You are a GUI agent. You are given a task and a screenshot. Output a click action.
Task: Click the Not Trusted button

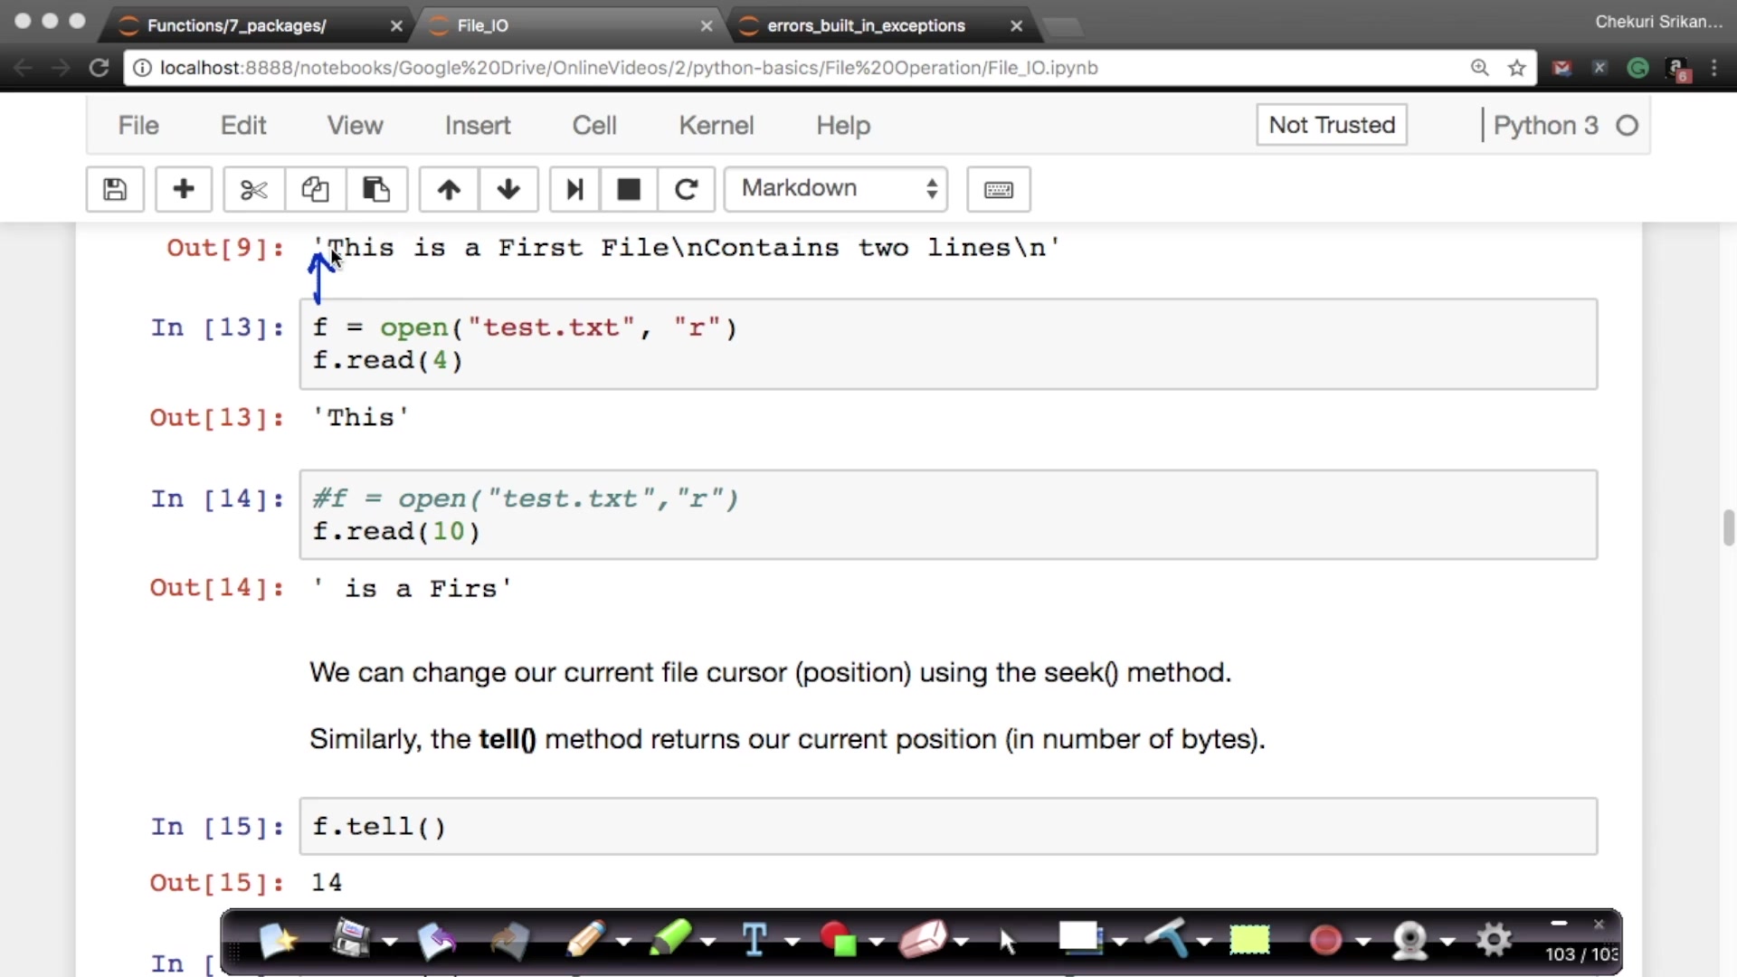pos(1331,125)
